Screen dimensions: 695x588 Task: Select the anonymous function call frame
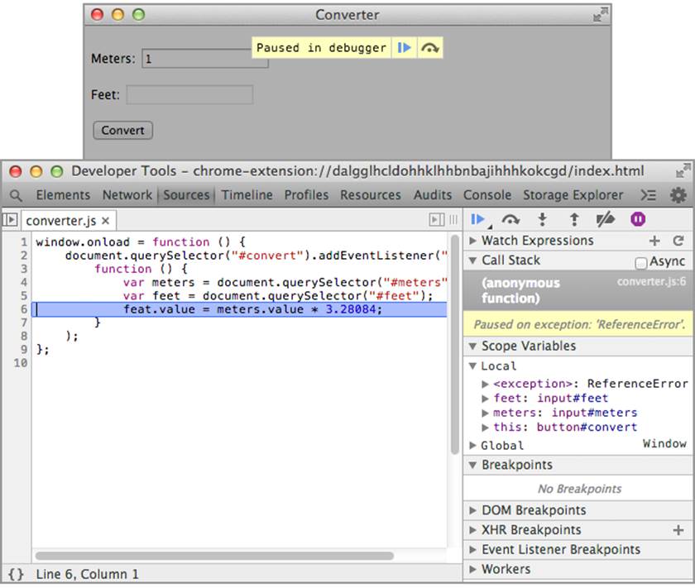(578, 290)
